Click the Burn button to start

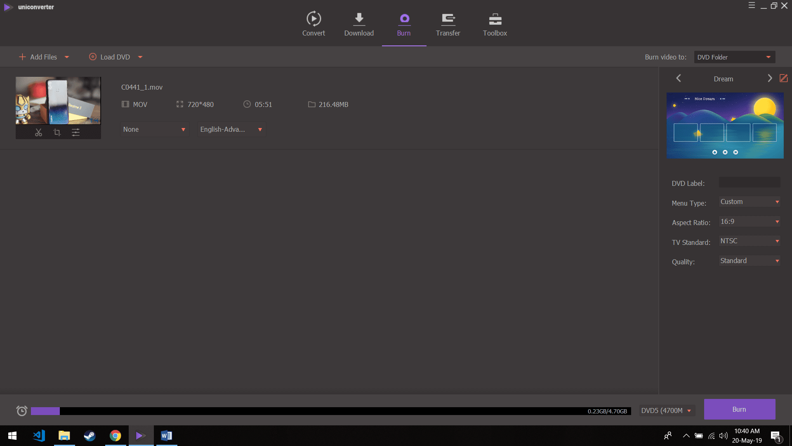[740, 409]
